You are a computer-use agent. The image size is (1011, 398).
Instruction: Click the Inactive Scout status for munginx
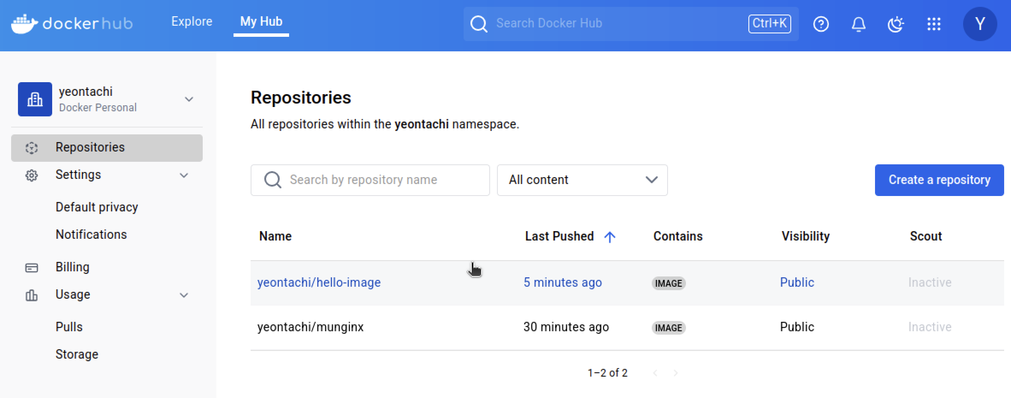tap(930, 327)
